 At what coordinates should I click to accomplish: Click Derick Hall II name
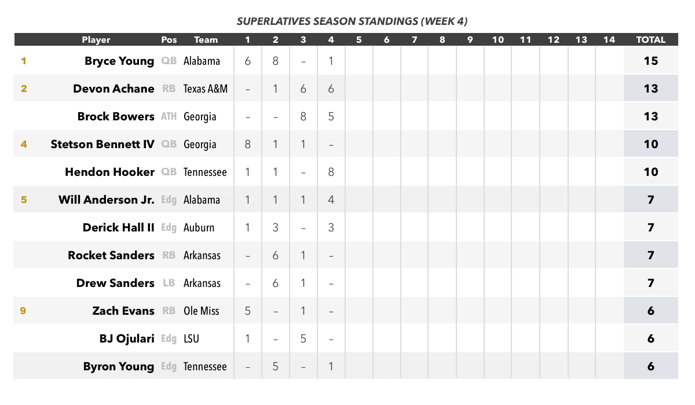point(119,227)
